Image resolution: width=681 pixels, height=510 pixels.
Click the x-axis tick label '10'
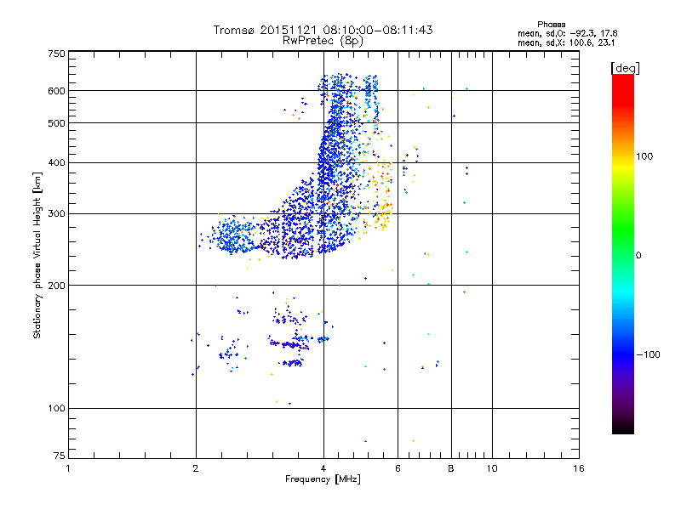click(492, 468)
